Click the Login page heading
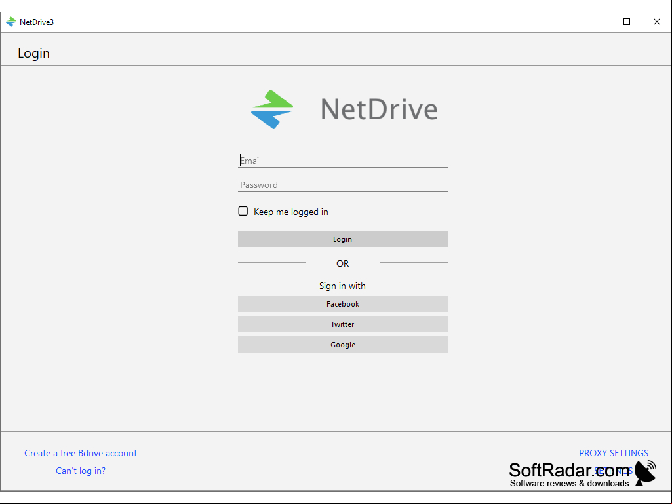The image size is (672, 504). [x=34, y=53]
